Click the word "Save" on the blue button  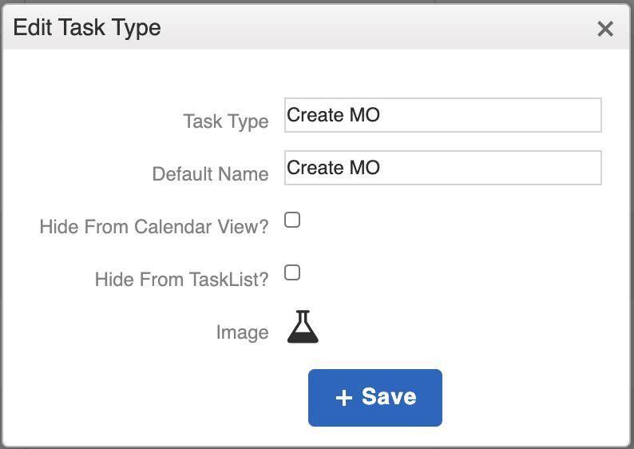389,397
